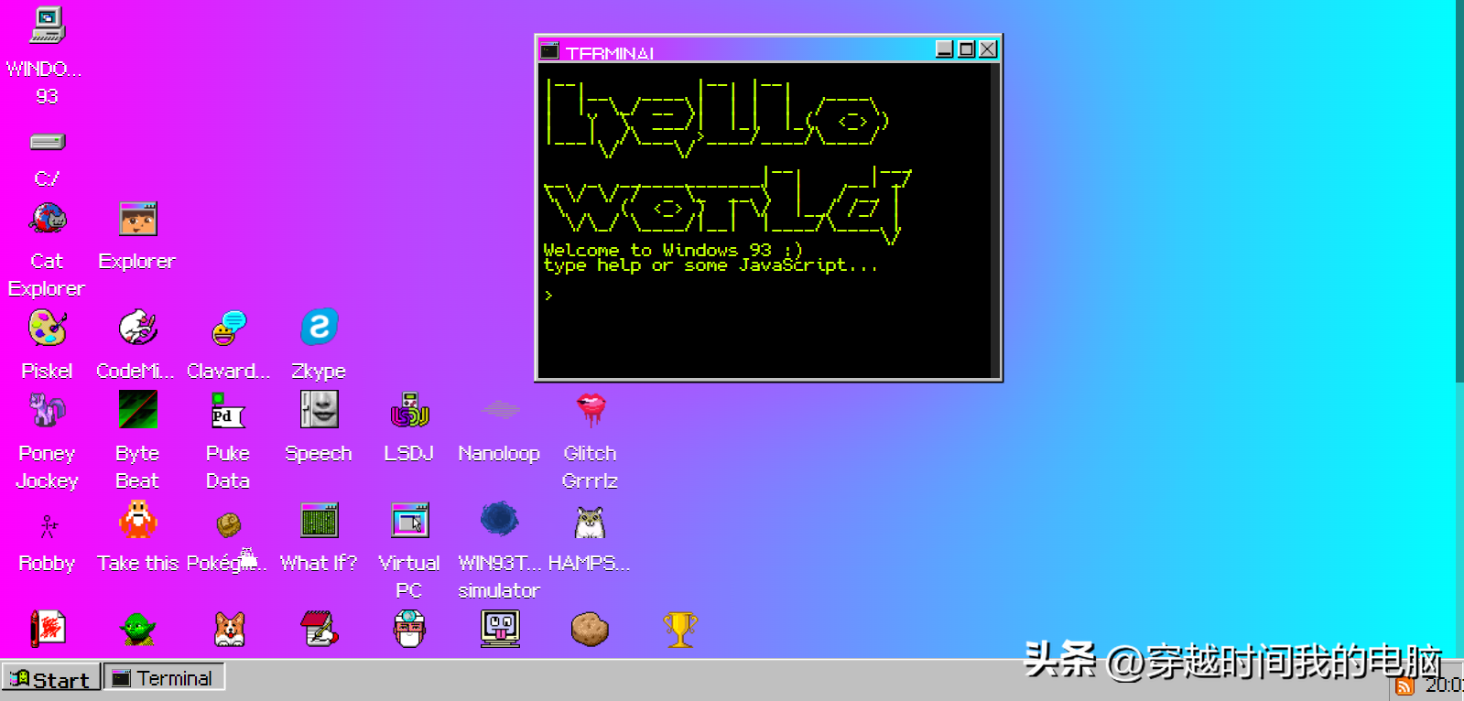Click the green Yoda desktop icon

(x=137, y=630)
